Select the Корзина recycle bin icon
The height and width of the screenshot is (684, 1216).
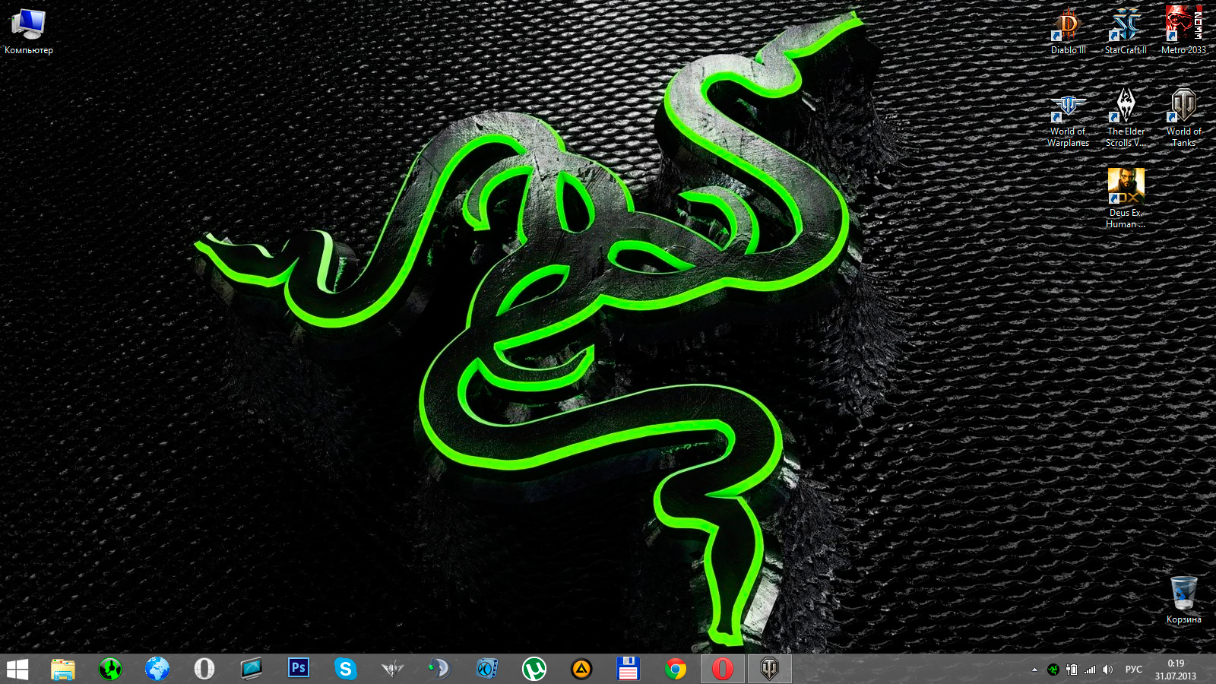pos(1183,600)
